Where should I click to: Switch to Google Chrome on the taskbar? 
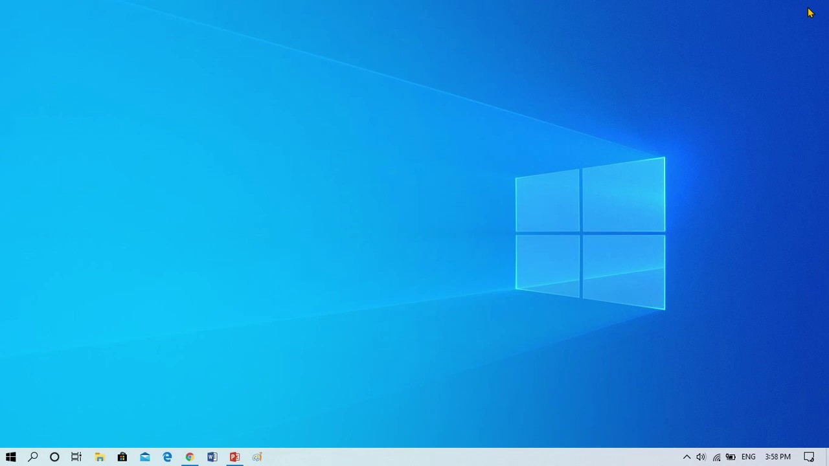click(x=190, y=457)
